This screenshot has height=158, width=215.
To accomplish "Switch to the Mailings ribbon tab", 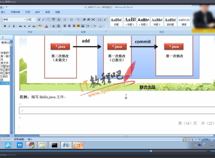I will click(x=38, y=12).
